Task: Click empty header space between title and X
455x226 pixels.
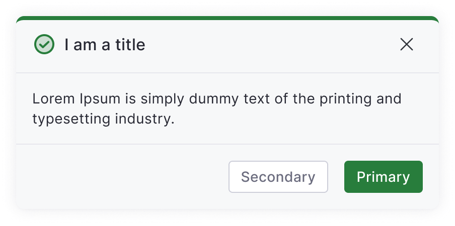Action: [272, 45]
